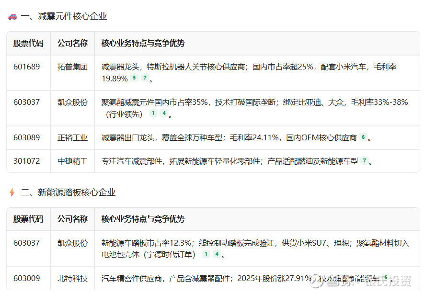424x294 pixels.
Task: Click company name 北特科技
Action: pos(72,278)
